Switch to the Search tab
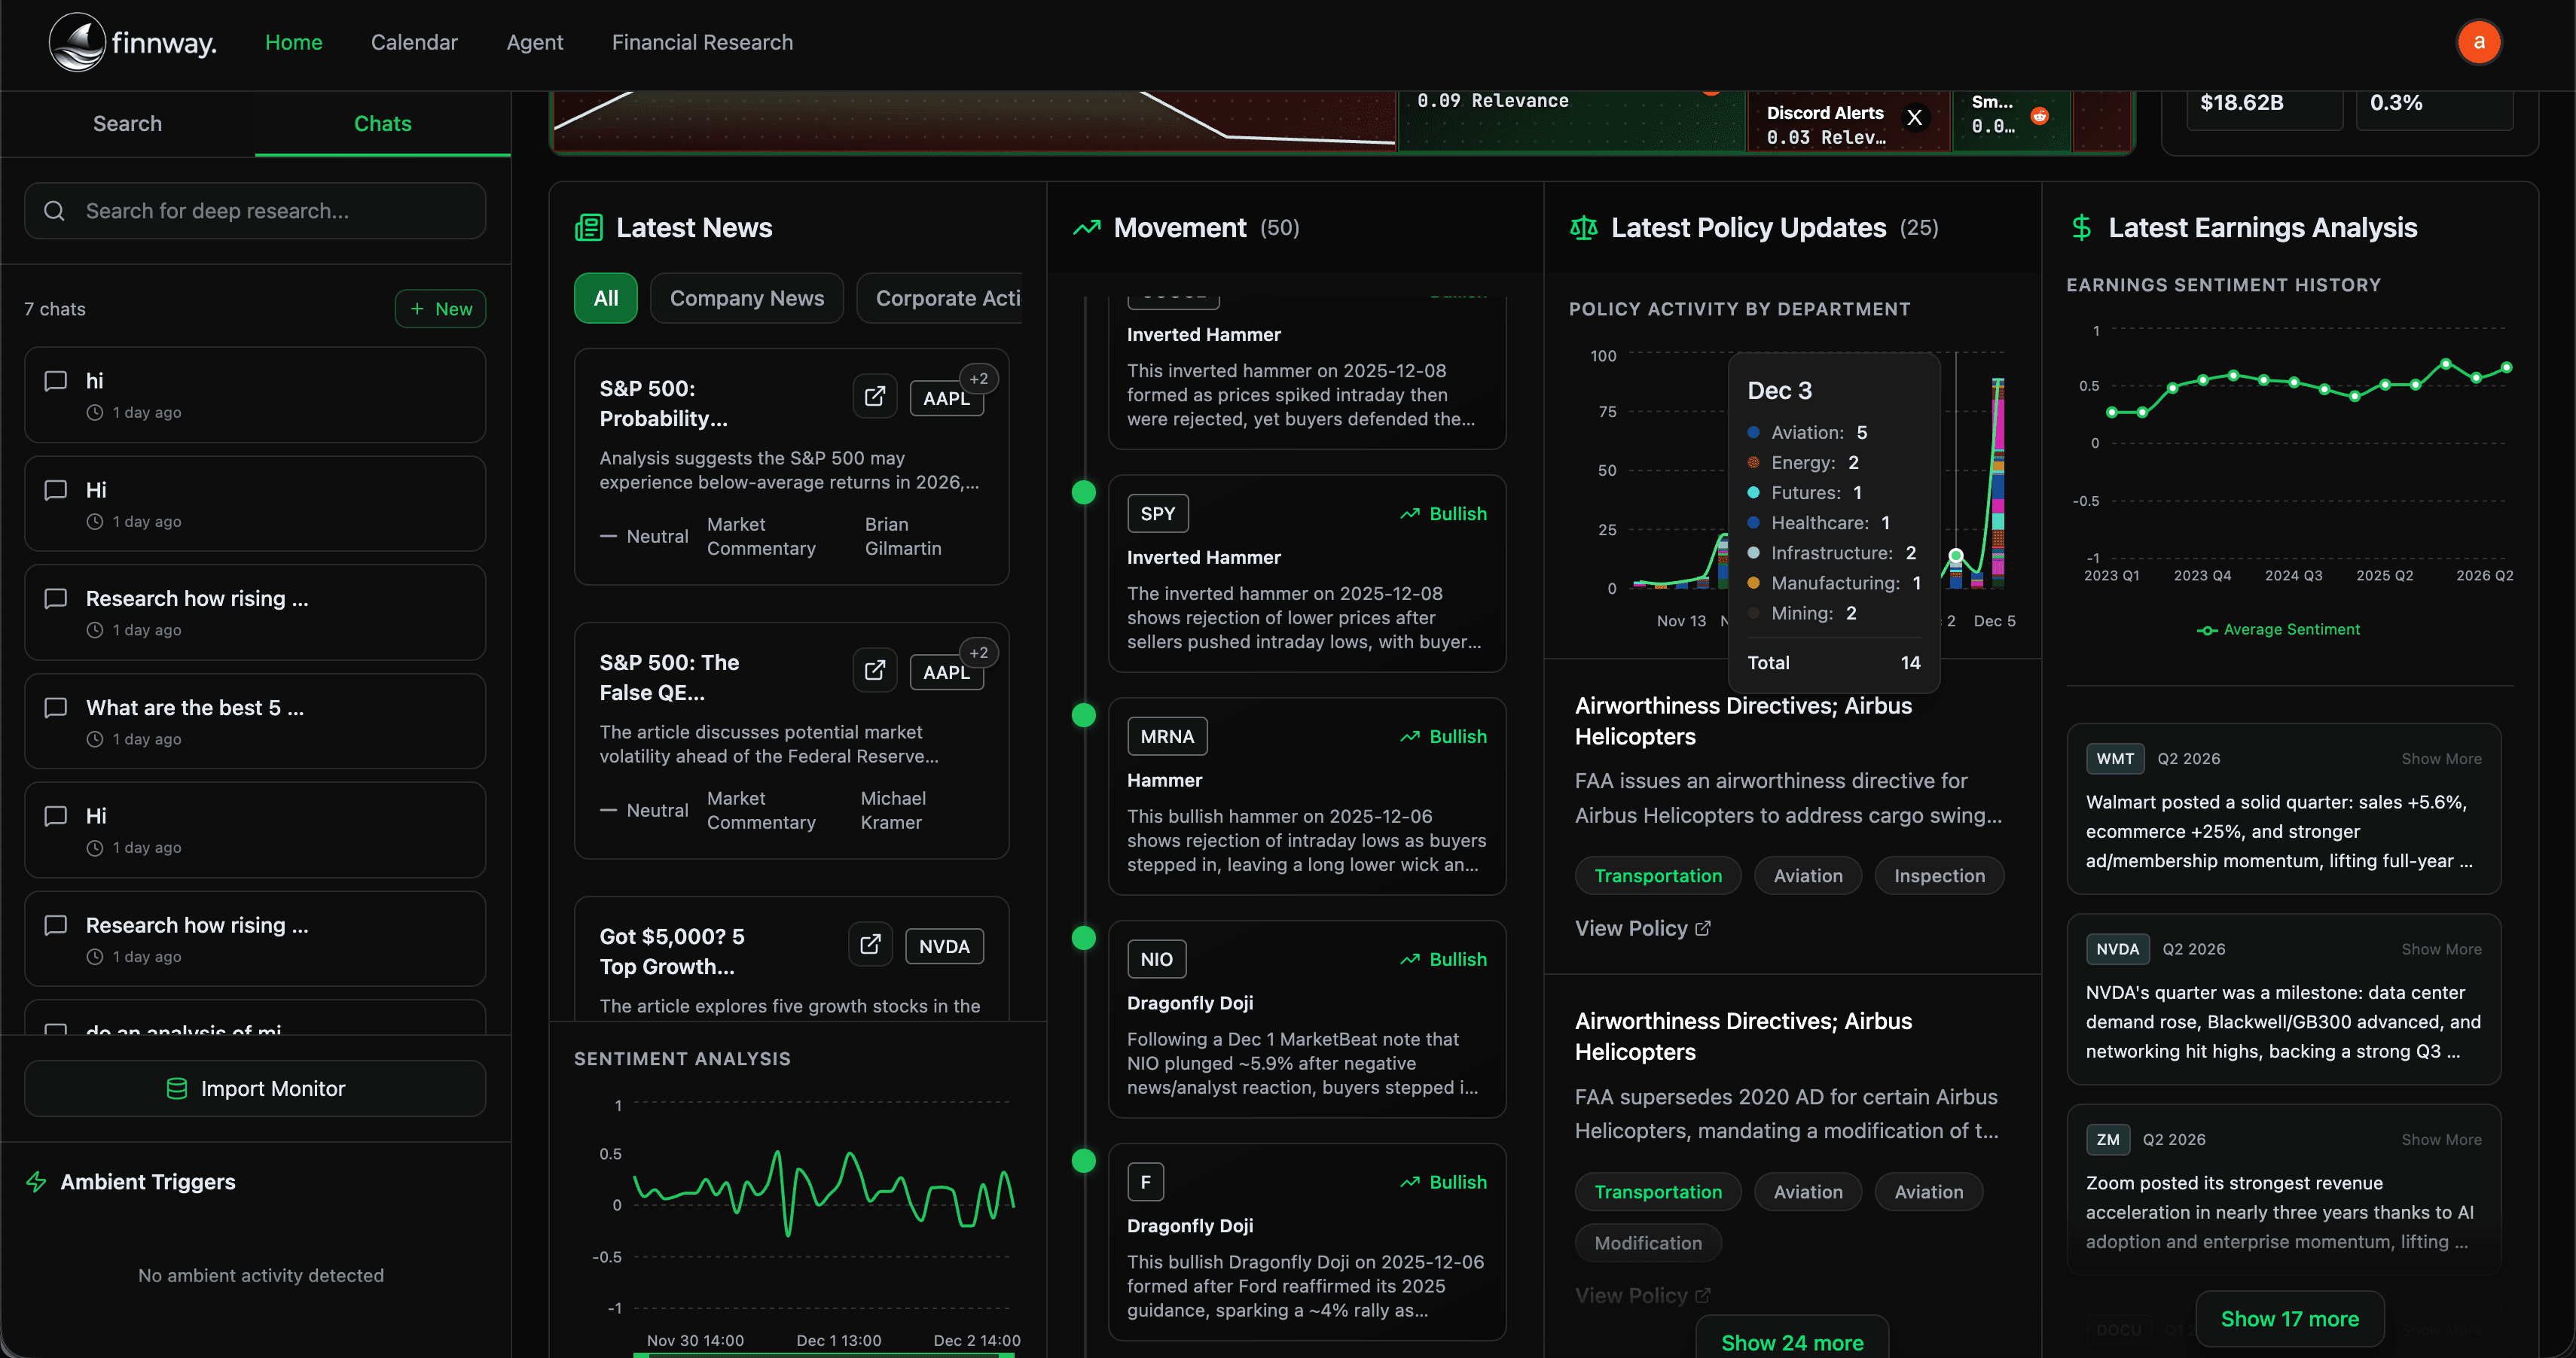The width and height of the screenshot is (2576, 1358). (x=127, y=124)
